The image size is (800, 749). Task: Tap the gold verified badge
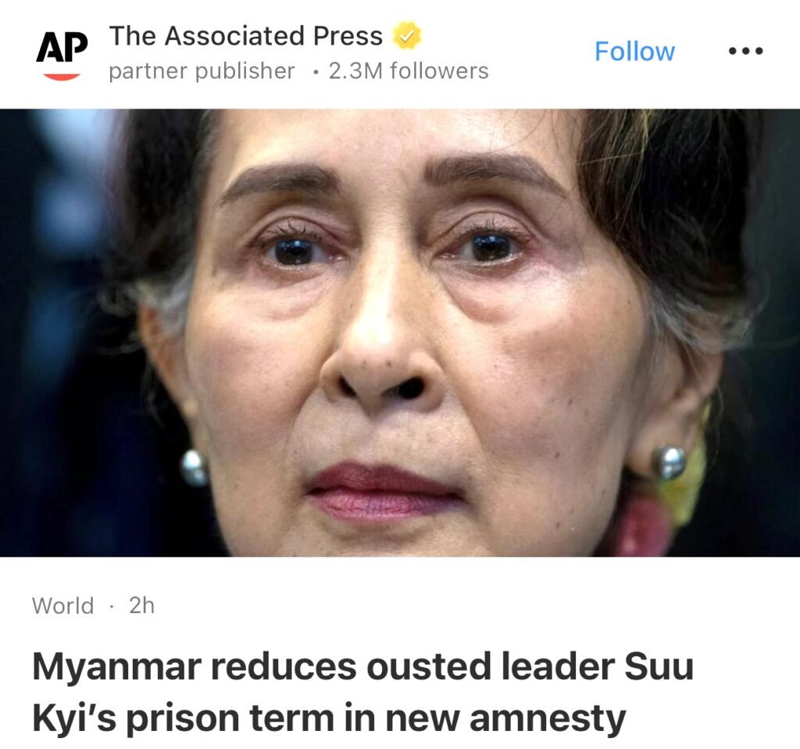click(x=406, y=36)
